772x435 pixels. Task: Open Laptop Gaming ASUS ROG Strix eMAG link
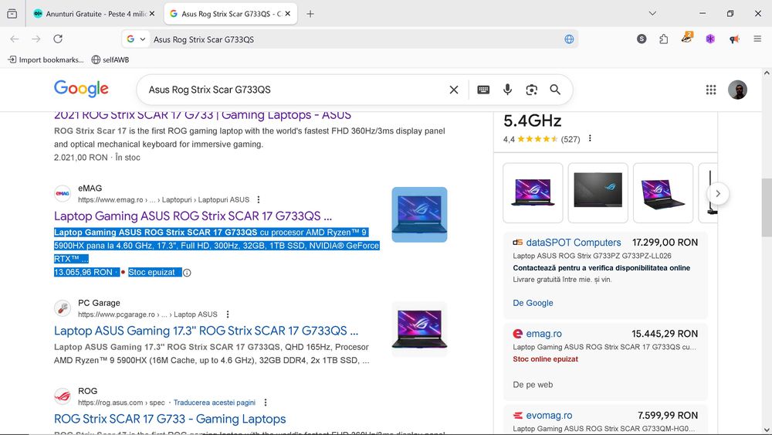[193, 216]
